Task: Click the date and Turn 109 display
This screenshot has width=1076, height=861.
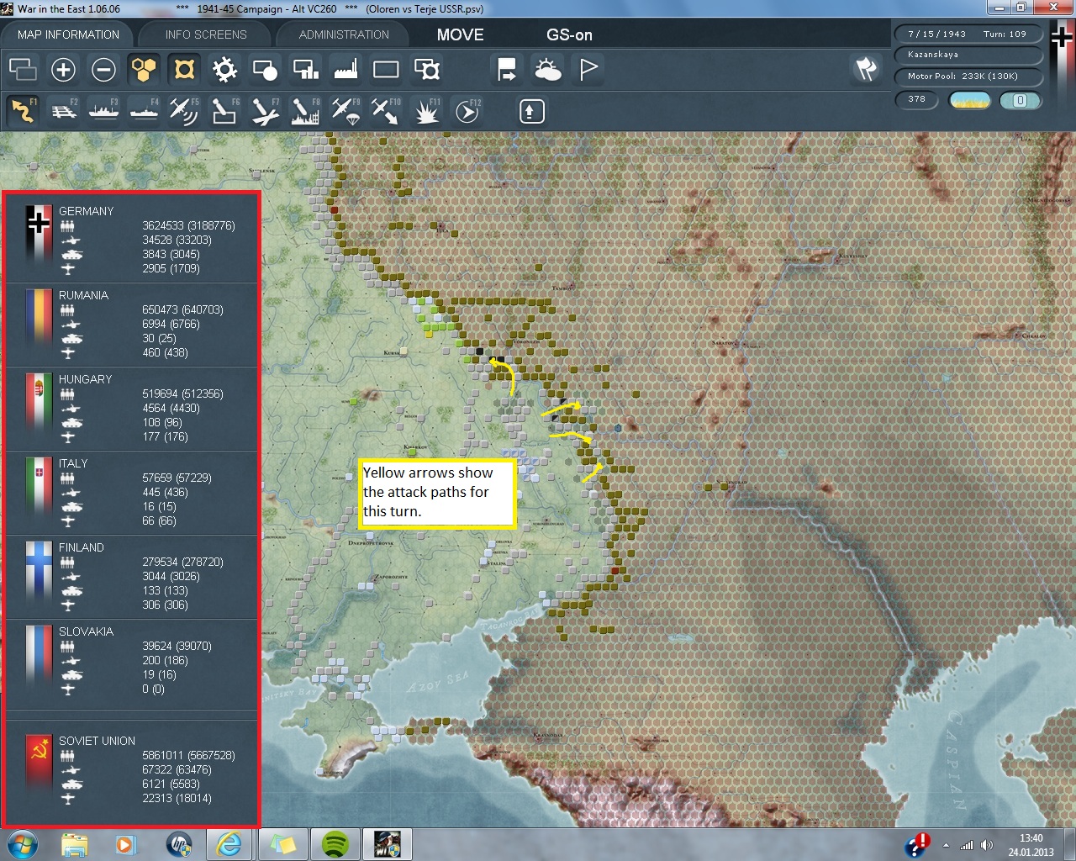Action: (968, 34)
